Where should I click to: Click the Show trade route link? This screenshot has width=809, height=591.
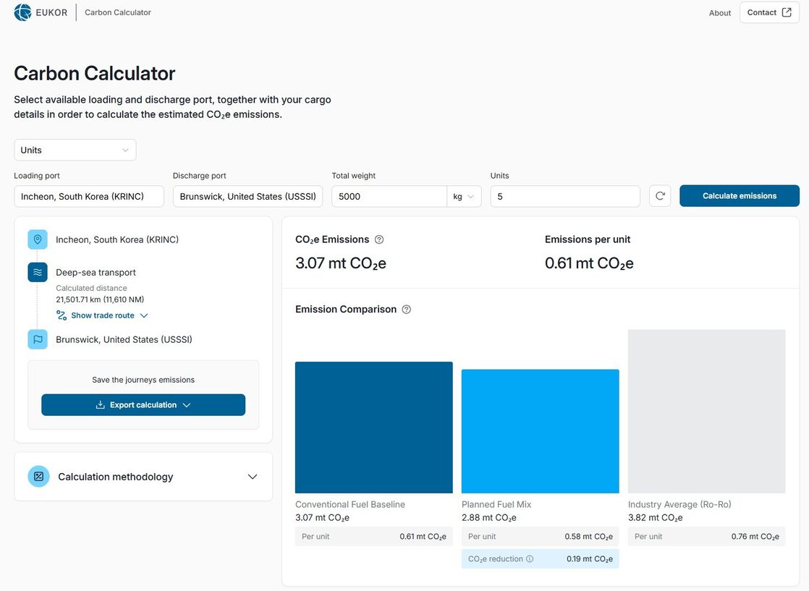[x=102, y=315]
